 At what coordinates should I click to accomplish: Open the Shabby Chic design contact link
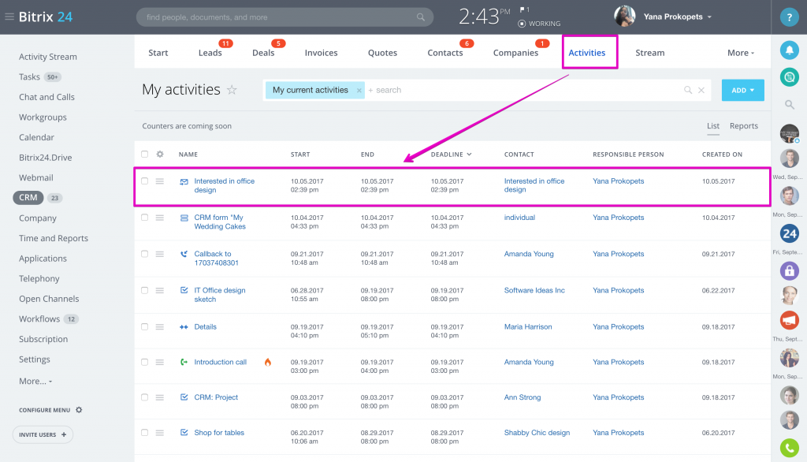pyautogui.click(x=537, y=433)
